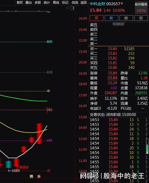
Task: Click 最低 value 15.24
Action: tap(112, 83)
